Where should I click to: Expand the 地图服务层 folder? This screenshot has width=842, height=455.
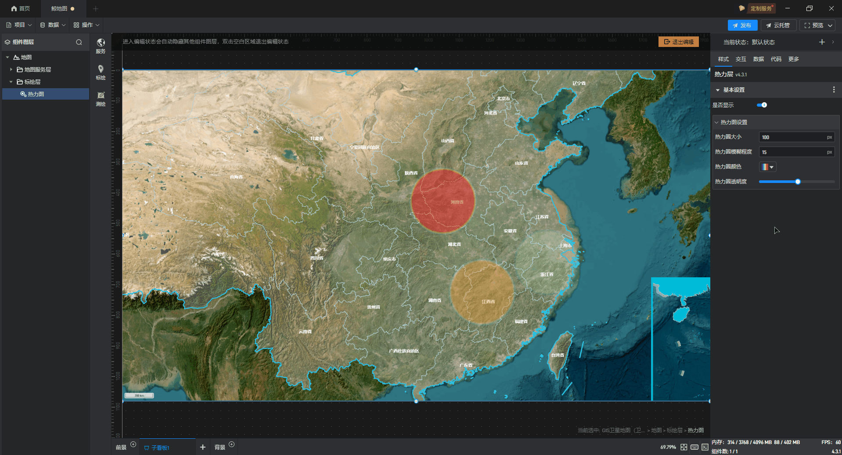11,70
